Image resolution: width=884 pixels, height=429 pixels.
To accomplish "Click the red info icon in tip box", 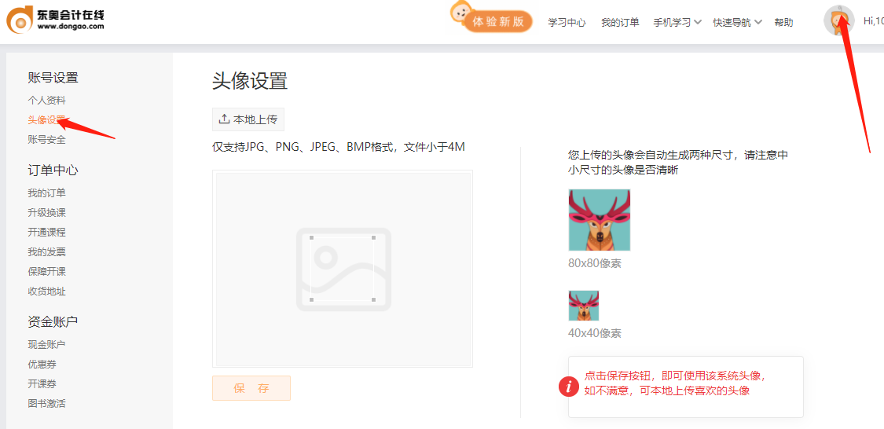I will 568,386.
